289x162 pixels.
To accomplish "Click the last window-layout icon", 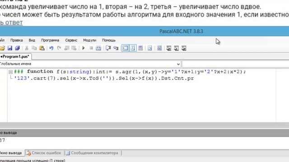I will pos(184,48).
